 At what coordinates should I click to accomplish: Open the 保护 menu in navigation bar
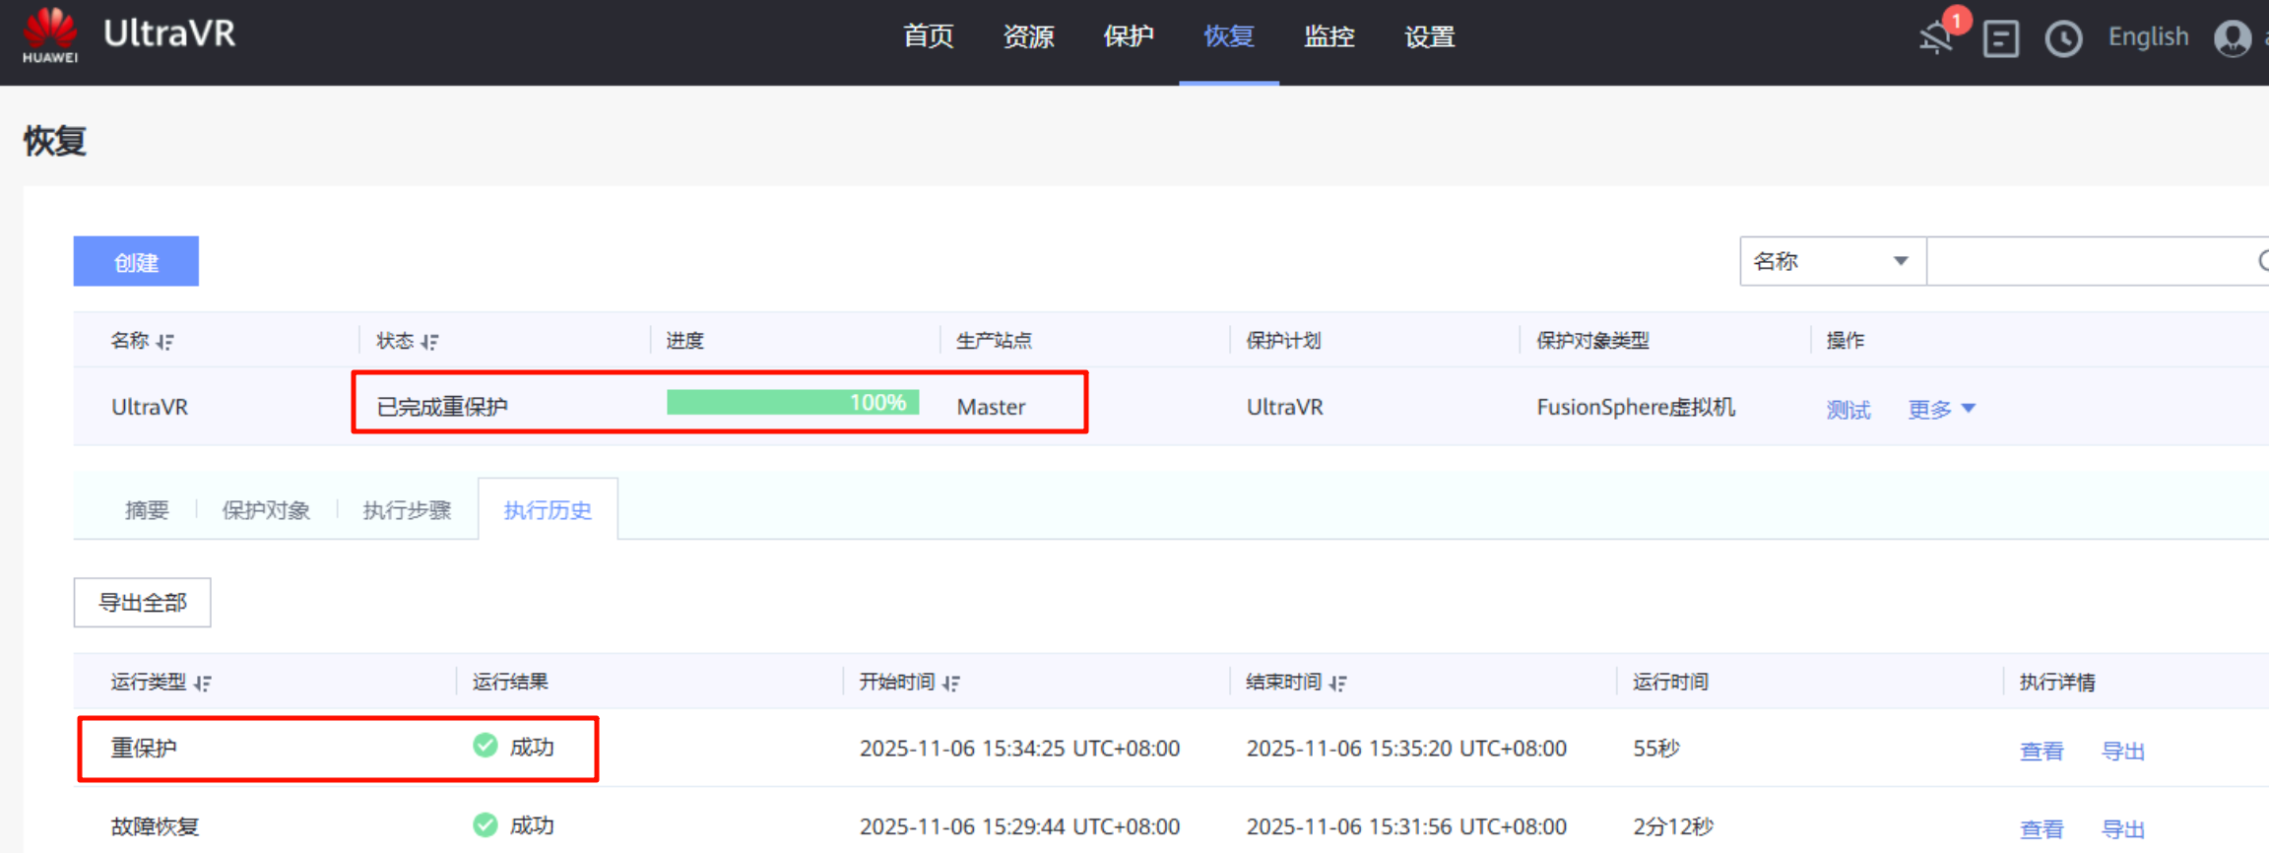[1128, 37]
